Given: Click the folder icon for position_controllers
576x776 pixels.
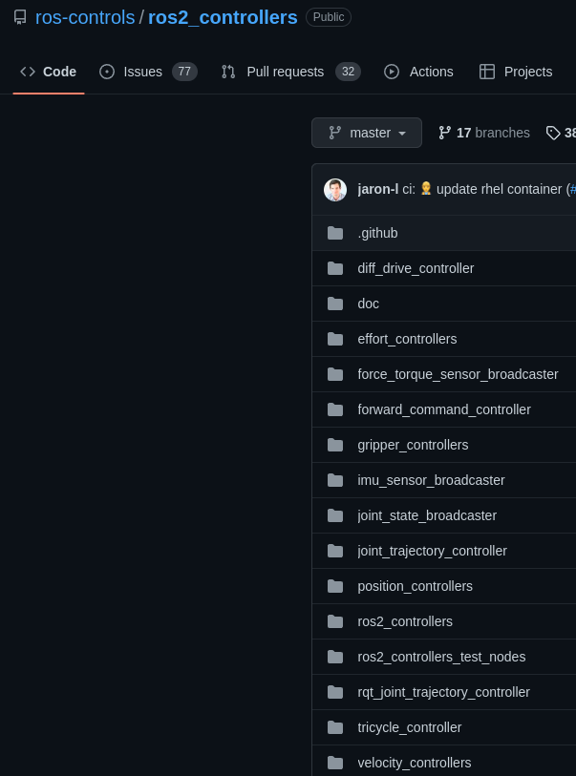Looking at the screenshot, I should point(335,586).
